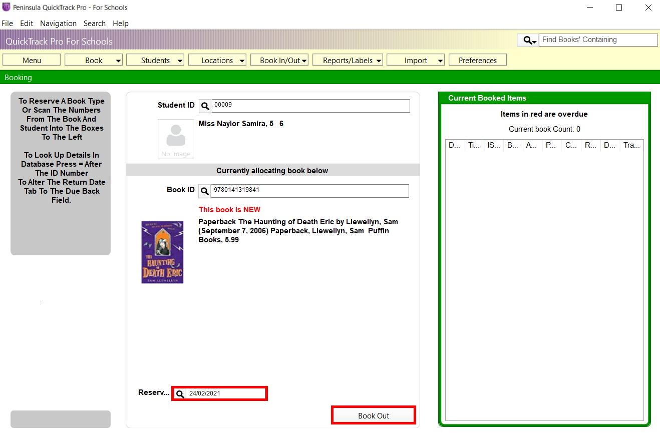
Task: Close the QuickTrack Pro window
Action: point(648,8)
